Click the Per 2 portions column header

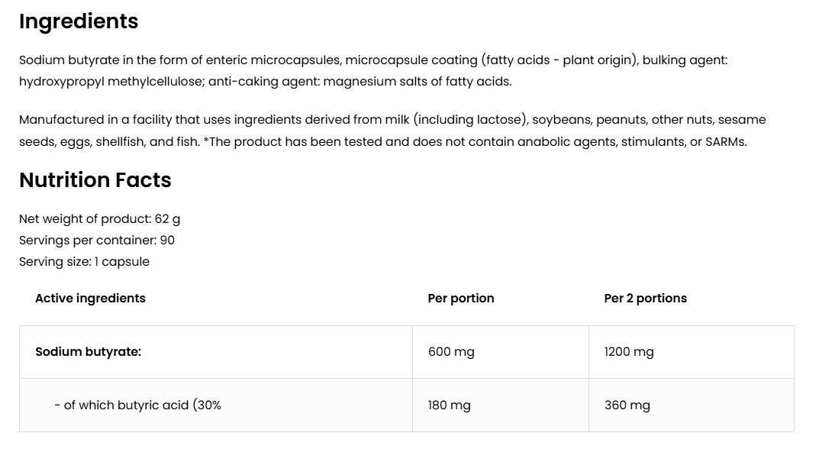pos(645,298)
